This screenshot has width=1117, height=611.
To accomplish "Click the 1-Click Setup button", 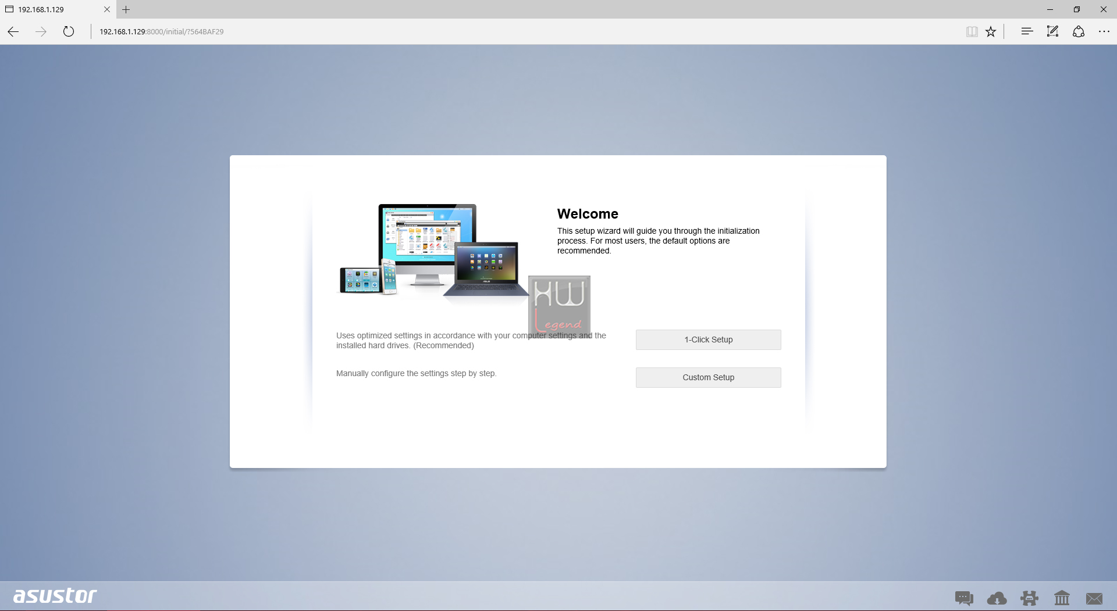I will point(708,340).
